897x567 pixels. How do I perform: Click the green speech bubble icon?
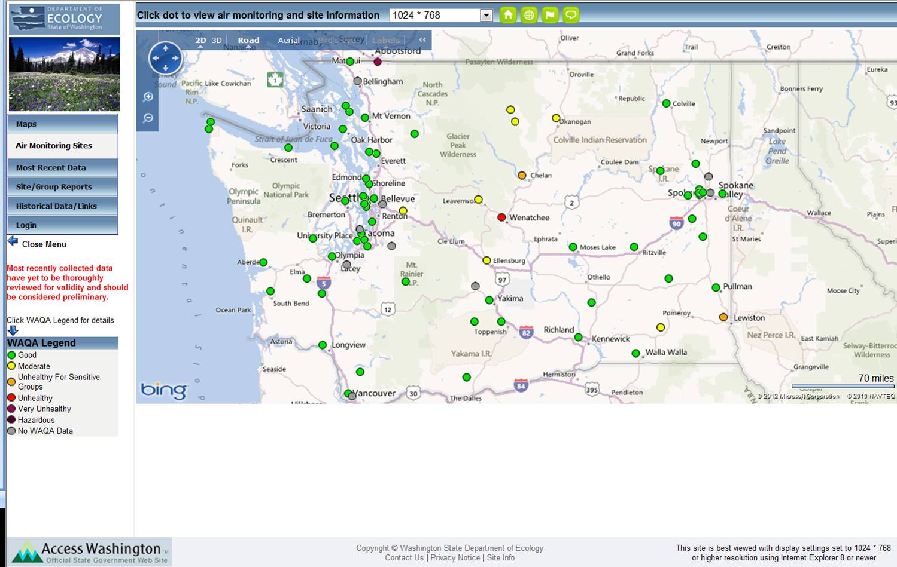571,15
